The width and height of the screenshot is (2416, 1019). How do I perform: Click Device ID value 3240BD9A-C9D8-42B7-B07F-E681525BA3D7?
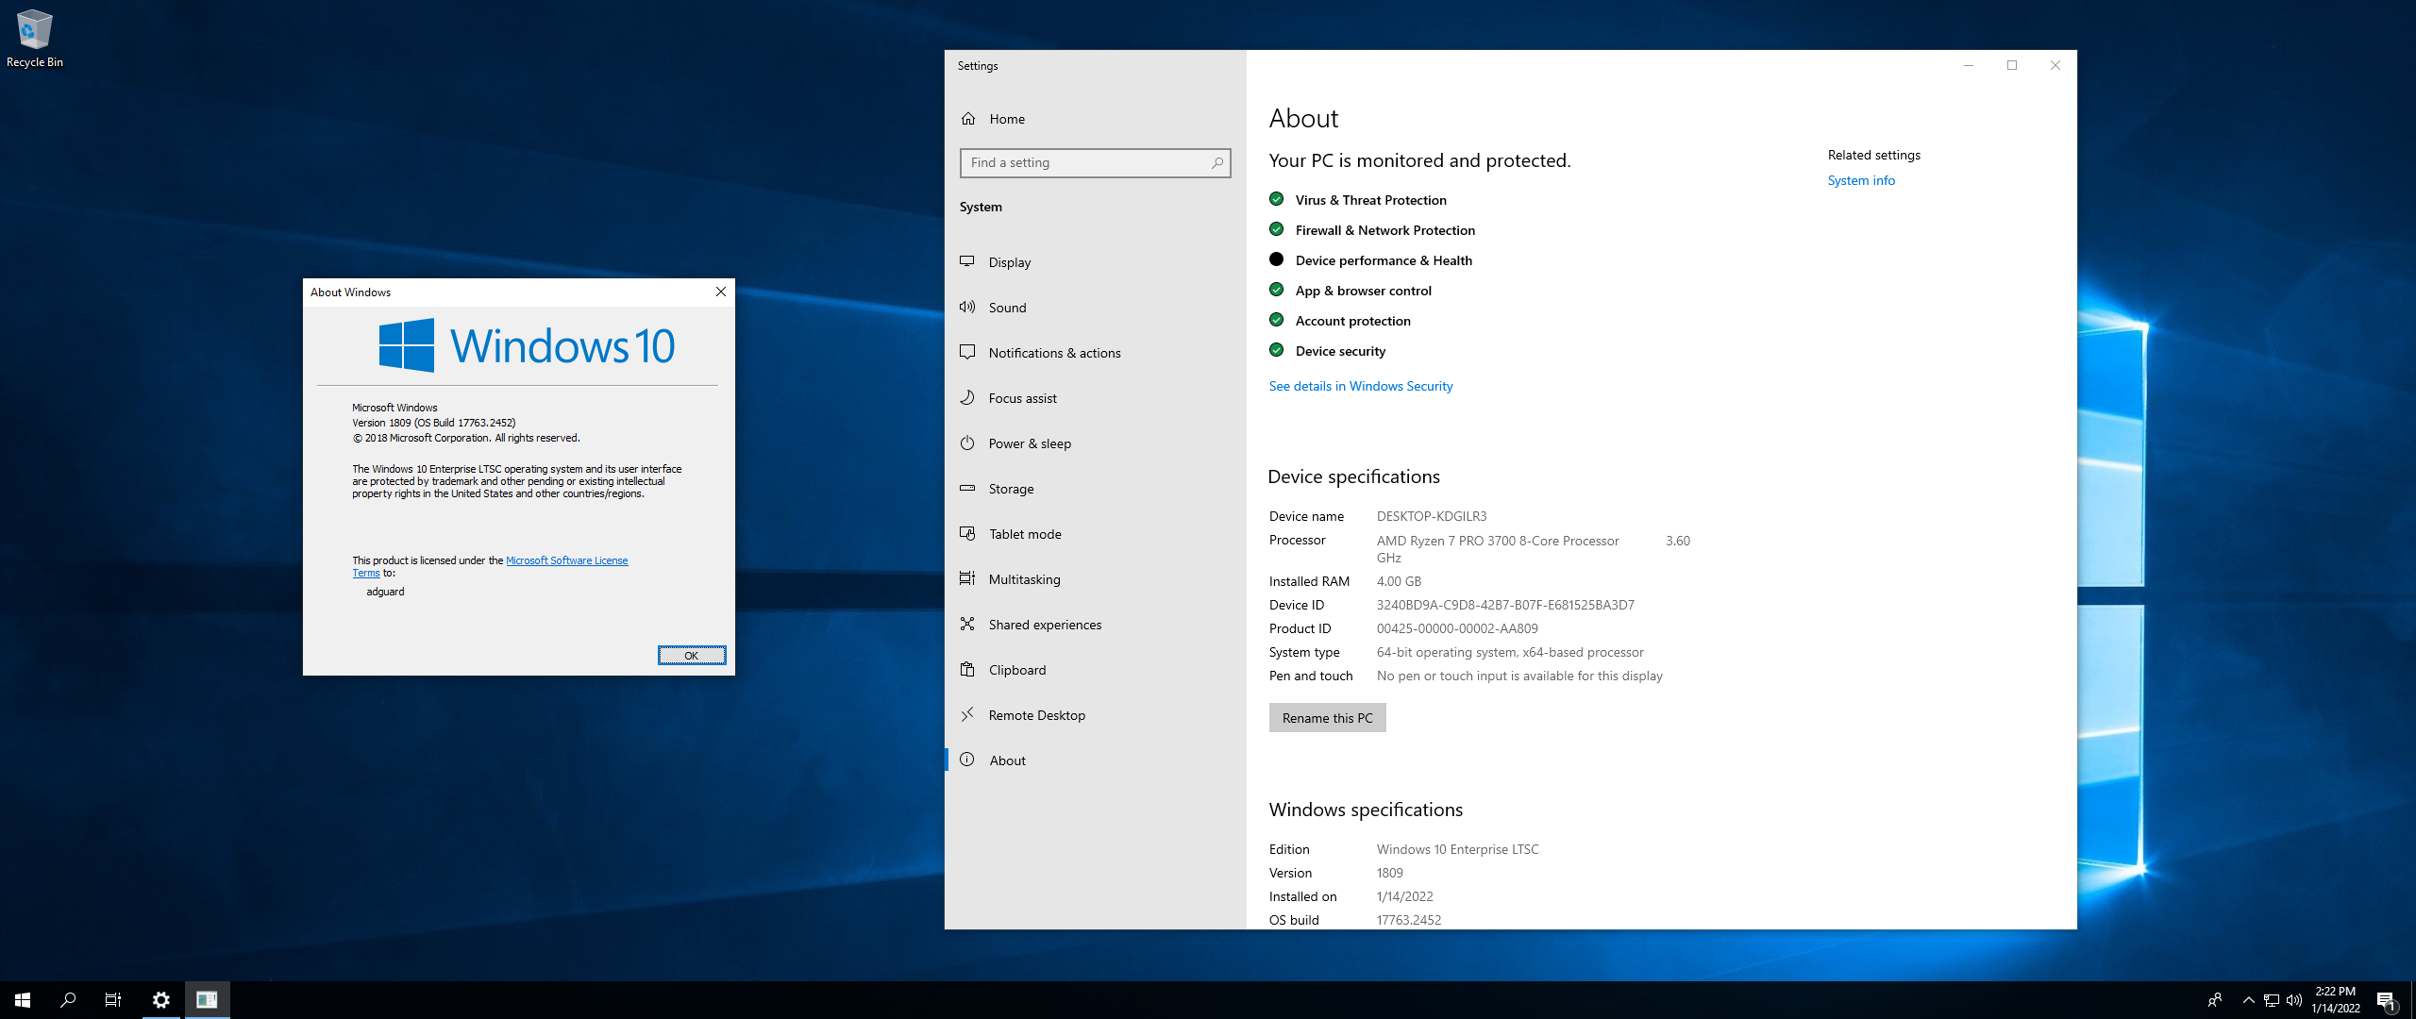click(1505, 605)
